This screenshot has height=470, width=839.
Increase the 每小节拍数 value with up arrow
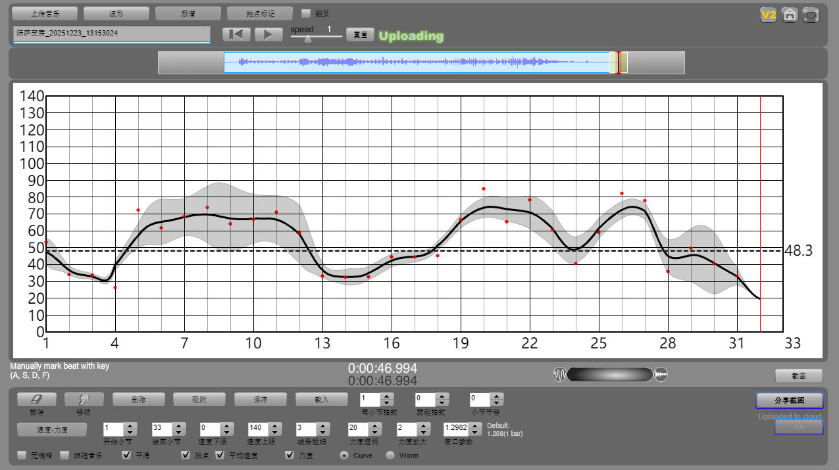point(387,396)
